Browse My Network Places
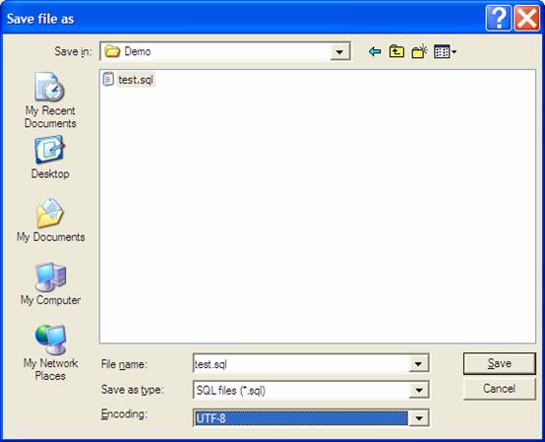This screenshot has width=545, height=442. click(x=50, y=352)
